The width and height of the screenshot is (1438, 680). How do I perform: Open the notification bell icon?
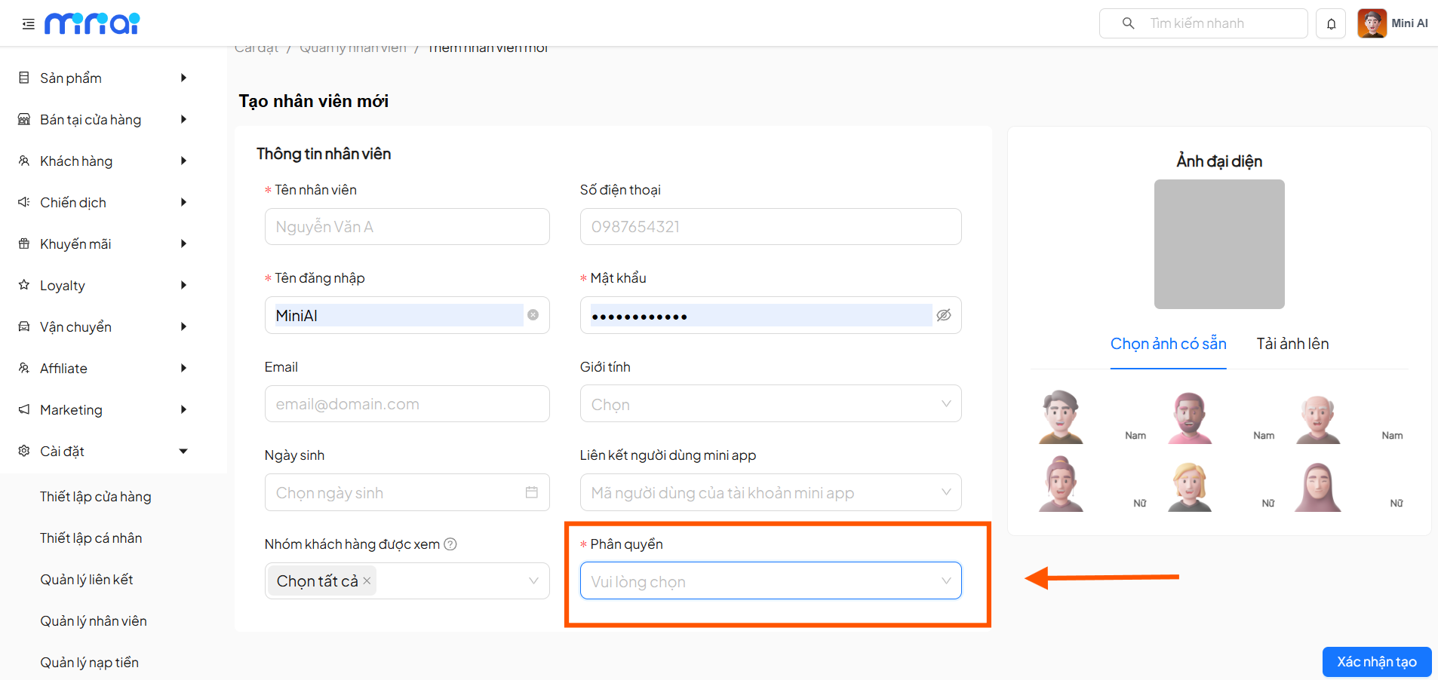[1331, 23]
